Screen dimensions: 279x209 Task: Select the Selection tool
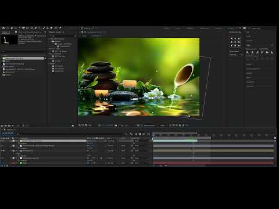point(8,28)
